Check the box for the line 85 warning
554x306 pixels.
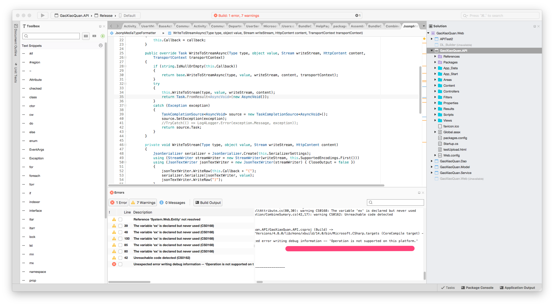pos(120,245)
